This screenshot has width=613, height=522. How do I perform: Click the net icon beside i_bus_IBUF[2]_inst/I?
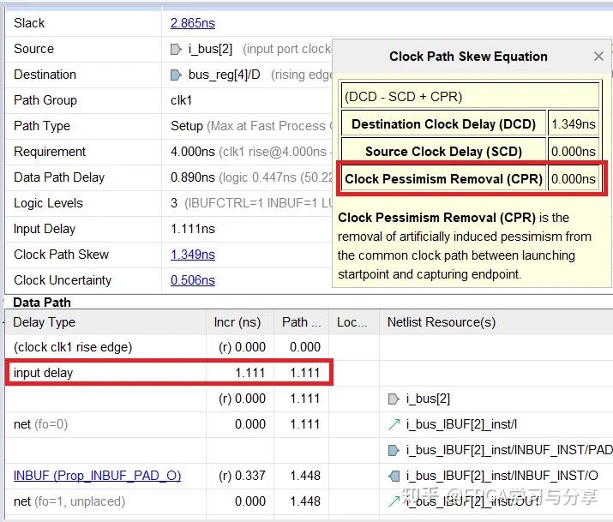coord(394,424)
